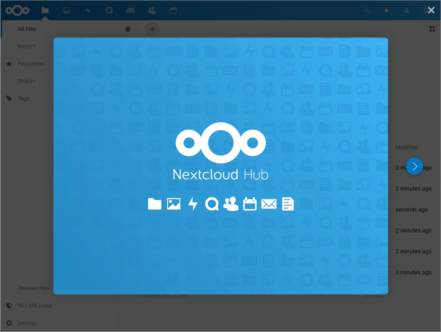
Task: Toggle grid view icon
Action: click(432, 29)
